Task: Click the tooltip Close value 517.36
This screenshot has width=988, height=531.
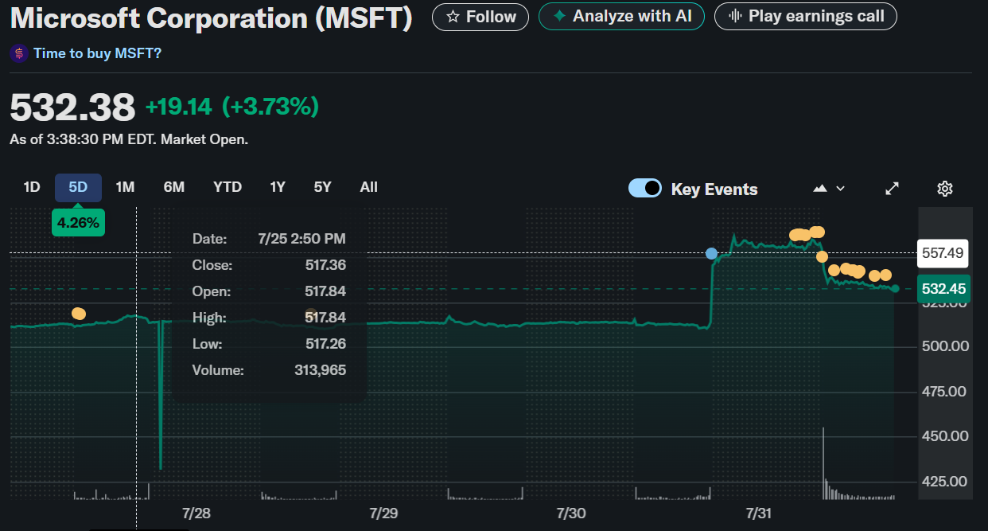Action: pyautogui.click(x=325, y=265)
